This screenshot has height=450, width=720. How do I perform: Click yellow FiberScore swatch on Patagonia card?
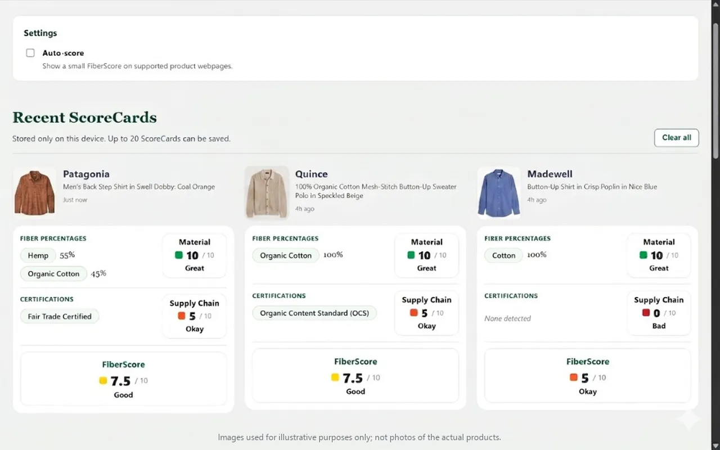pyautogui.click(x=103, y=381)
